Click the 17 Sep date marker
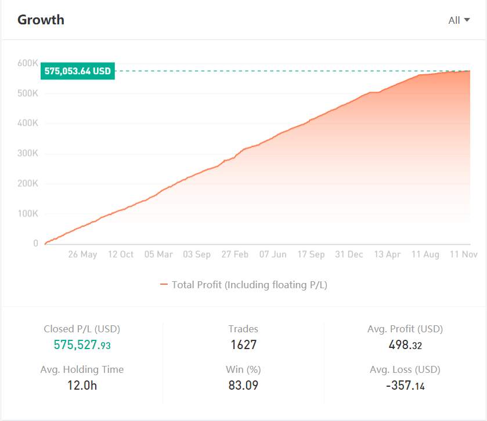Image resolution: width=487 pixels, height=421 pixels. point(311,255)
